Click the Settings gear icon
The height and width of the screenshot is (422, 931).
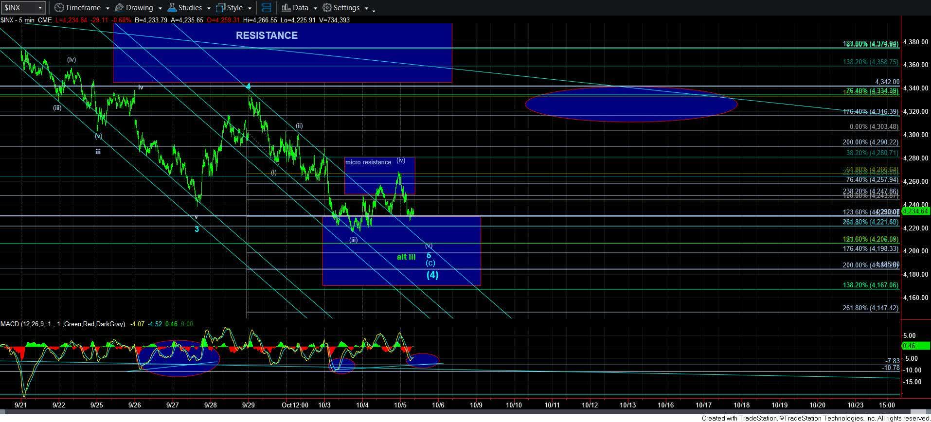327,8
